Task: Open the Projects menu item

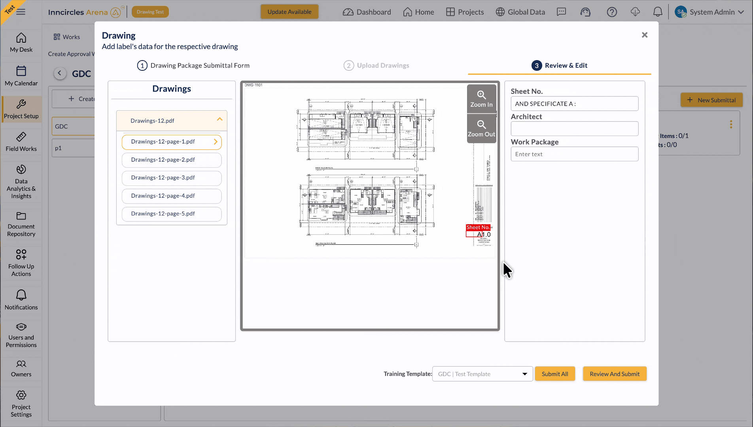Action: tap(465, 12)
